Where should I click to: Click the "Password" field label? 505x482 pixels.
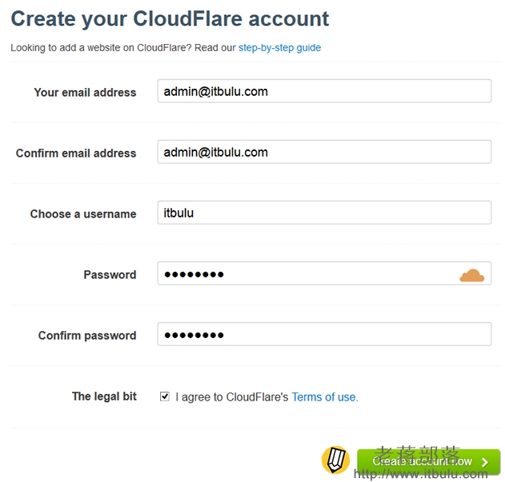tap(110, 274)
